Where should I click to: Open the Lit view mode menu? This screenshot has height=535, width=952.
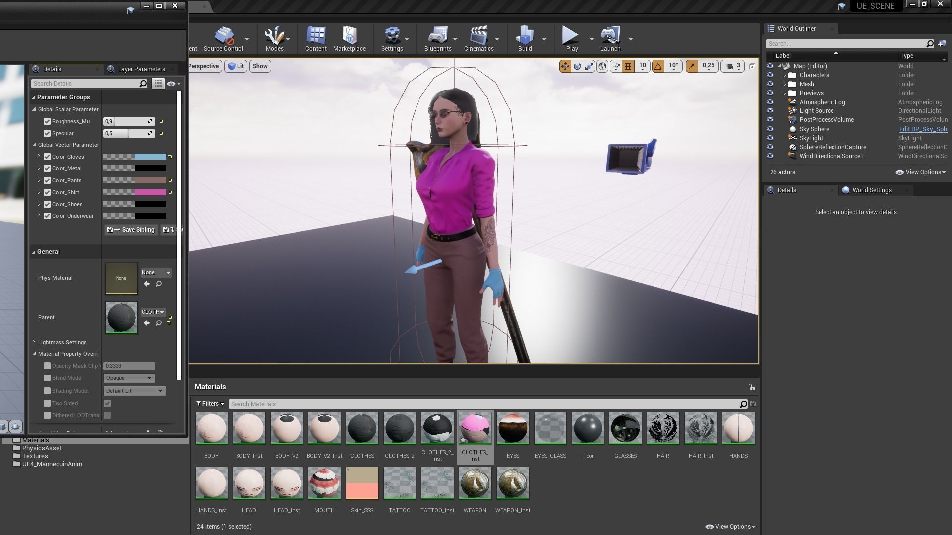[x=236, y=66]
